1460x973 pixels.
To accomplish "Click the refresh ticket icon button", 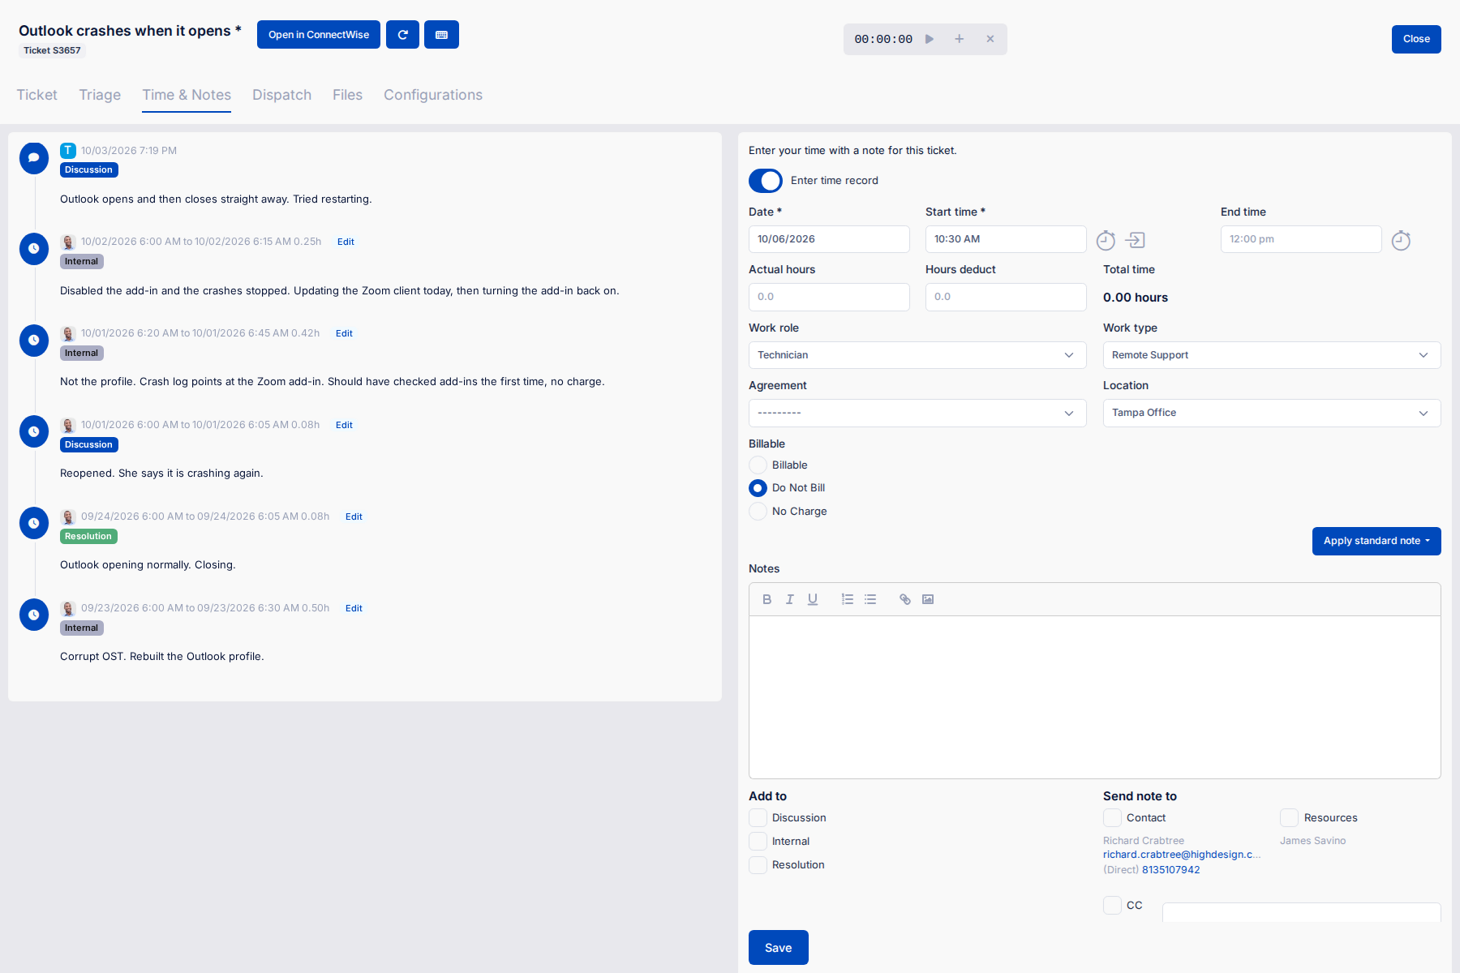I will pyautogui.click(x=402, y=35).
